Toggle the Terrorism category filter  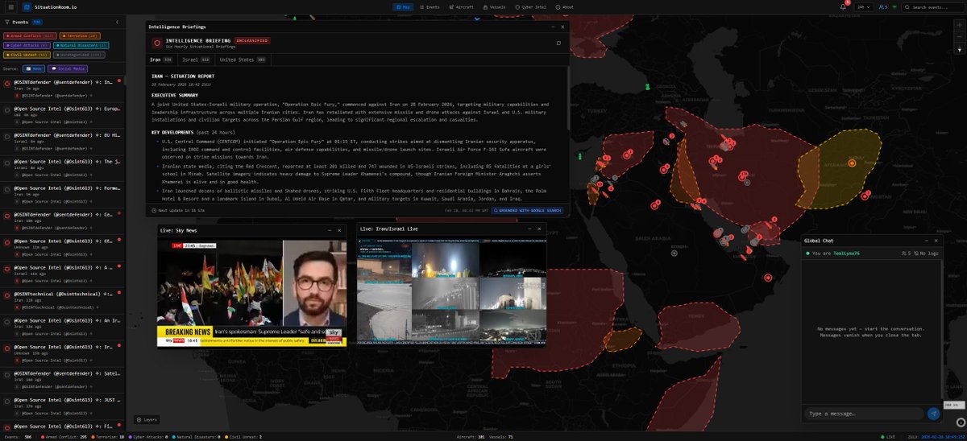80,35
